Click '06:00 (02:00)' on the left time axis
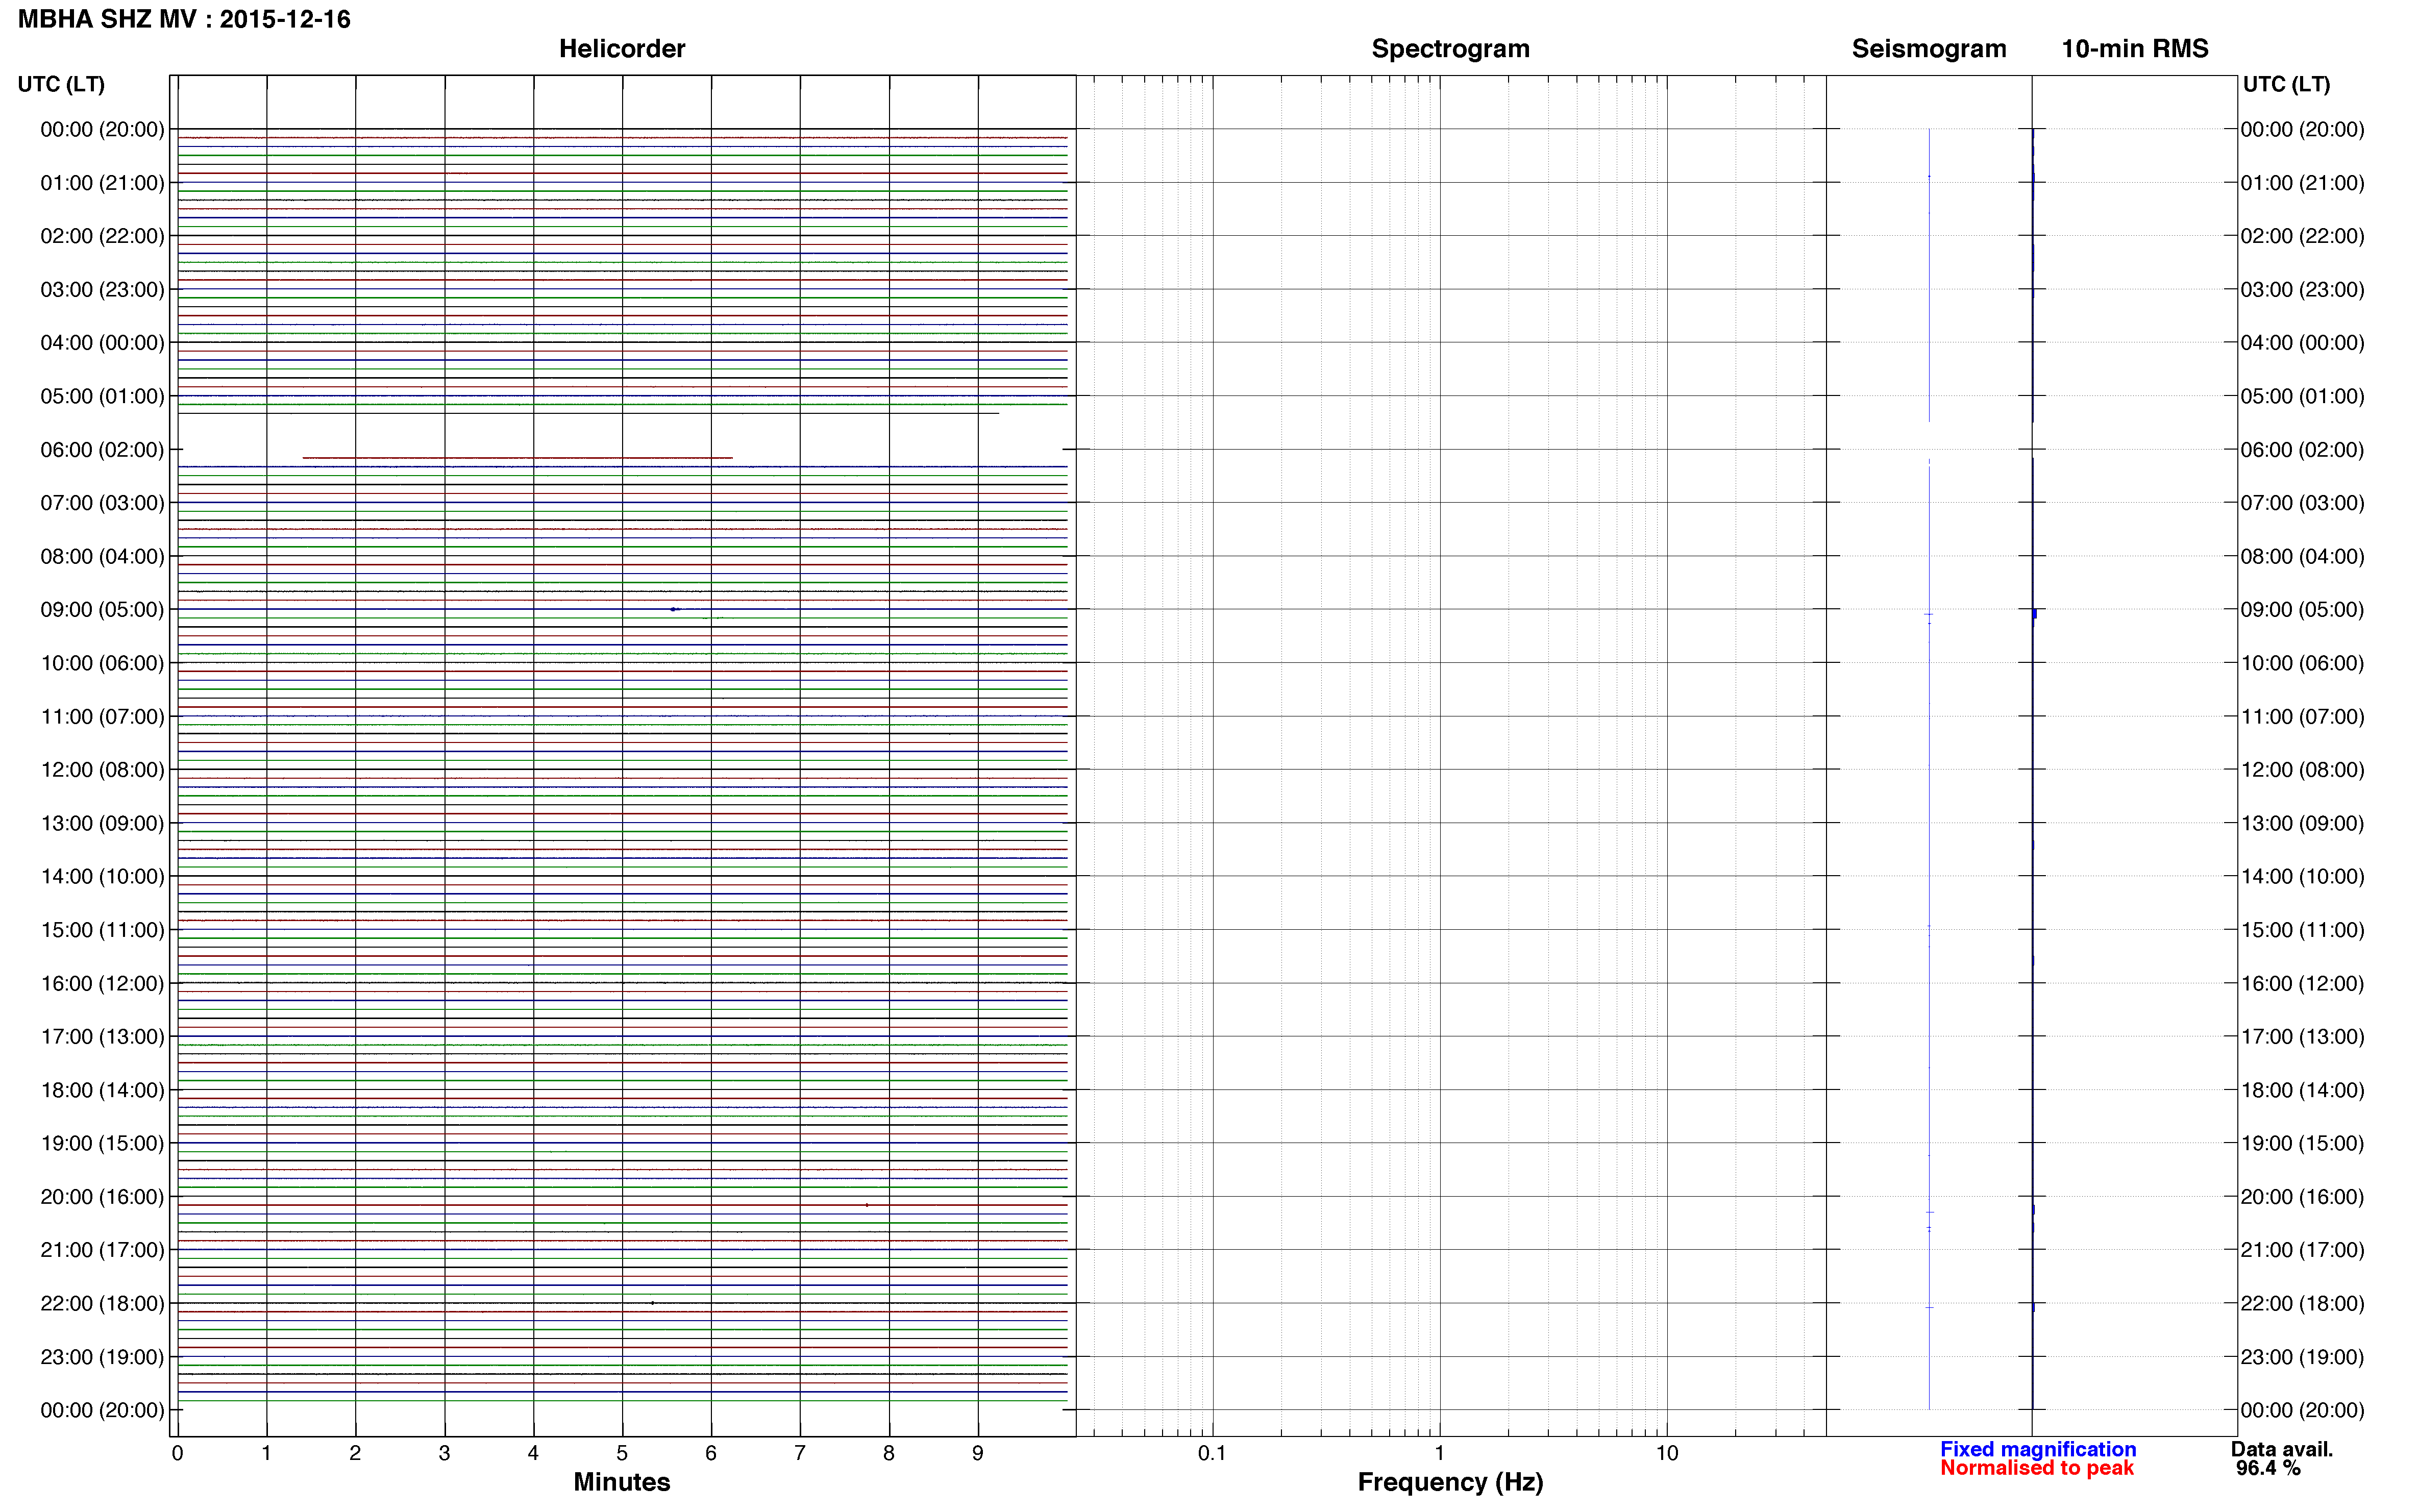The height and width of the screenshot is (1512, 2419). tap(102, 450)
